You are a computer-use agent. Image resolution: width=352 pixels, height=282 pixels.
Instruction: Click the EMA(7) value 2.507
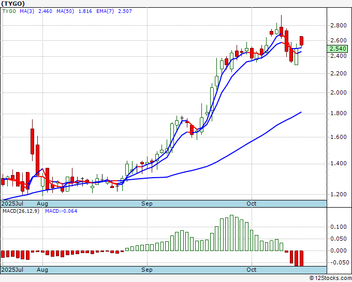125,11
